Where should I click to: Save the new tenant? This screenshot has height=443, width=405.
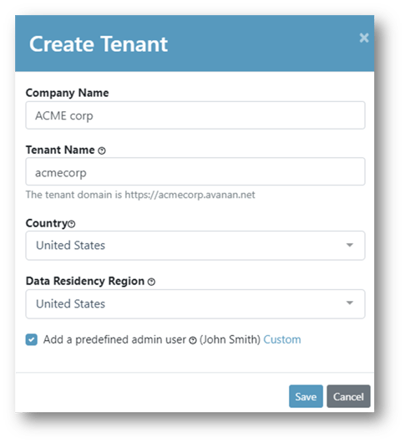306,396
